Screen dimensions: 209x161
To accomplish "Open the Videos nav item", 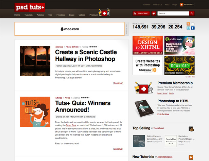I will point(82,15).
